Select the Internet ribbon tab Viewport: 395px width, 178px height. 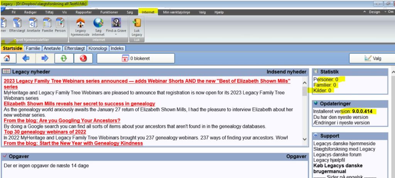pyautogui.click(x=148, y=12)
